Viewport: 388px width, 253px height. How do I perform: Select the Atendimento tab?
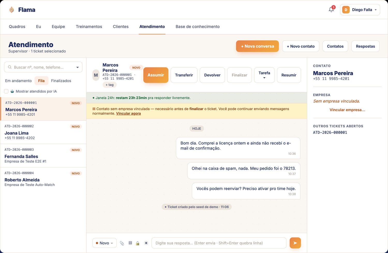tap(152, 27)
